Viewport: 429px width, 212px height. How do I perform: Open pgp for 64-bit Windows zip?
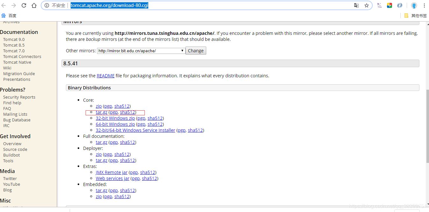click(x=141, y=124)
